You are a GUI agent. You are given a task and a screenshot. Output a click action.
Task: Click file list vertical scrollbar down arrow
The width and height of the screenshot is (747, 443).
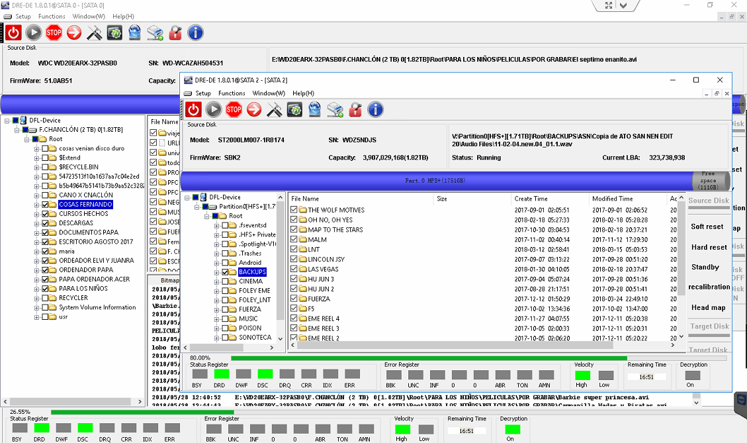click(681, 336)
